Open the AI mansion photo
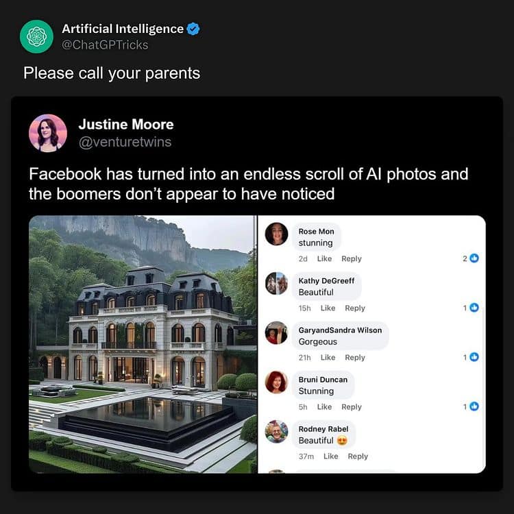514x514 pixels. click(143, 344)
